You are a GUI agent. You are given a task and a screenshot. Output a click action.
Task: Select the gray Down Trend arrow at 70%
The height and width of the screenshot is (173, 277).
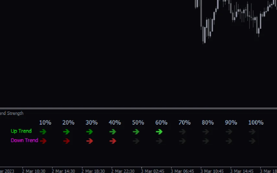point(182,141)
